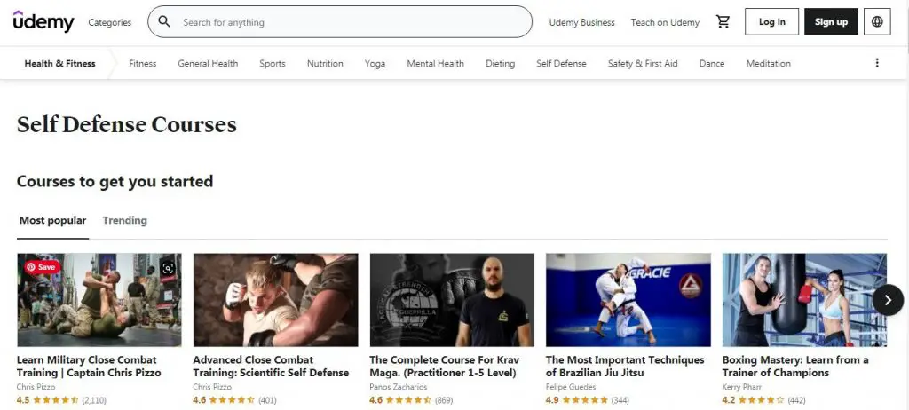Click the Udemy logo

click(x=43, y=22)
